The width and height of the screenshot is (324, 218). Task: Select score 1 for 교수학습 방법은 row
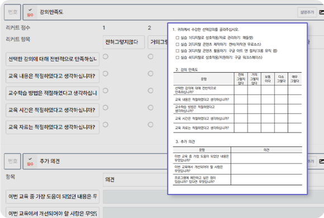click(x=106, y=91)
